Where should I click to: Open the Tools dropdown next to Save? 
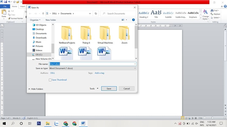click(x=94, y=89)
